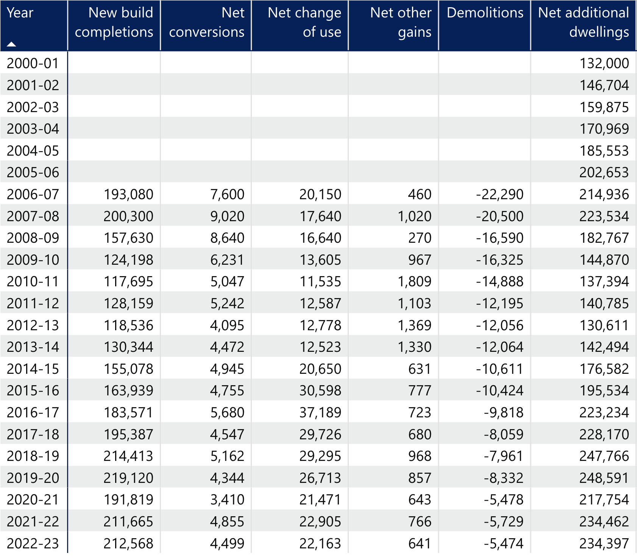Select New build completions value 200,300
637x559 pixels.
point(129,216)
